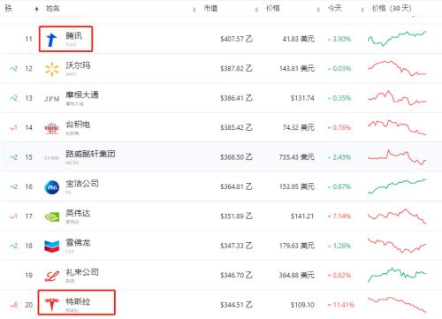Click today change 3.90%
442x319 pixels.
tap(339, 39)
